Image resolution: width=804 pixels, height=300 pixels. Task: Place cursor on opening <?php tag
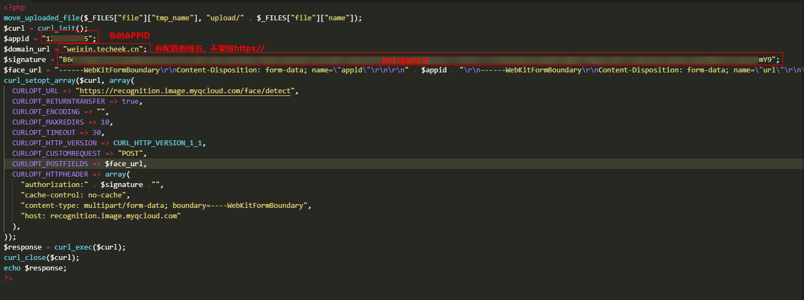tap(14, 7)
